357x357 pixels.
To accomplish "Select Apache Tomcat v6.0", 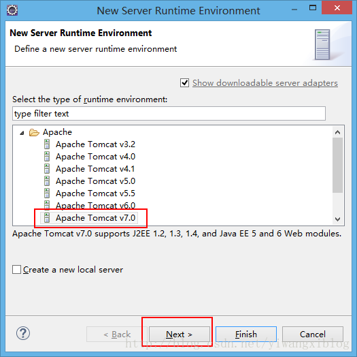I will coord(95,205).
